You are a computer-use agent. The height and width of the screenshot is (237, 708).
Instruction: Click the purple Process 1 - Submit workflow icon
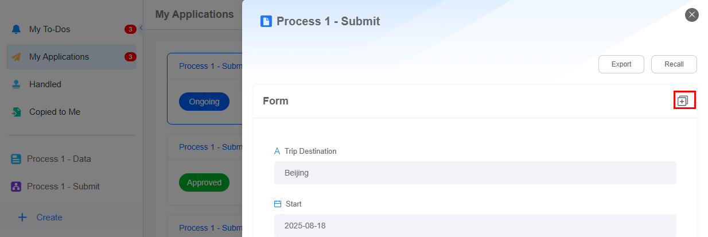16,187
